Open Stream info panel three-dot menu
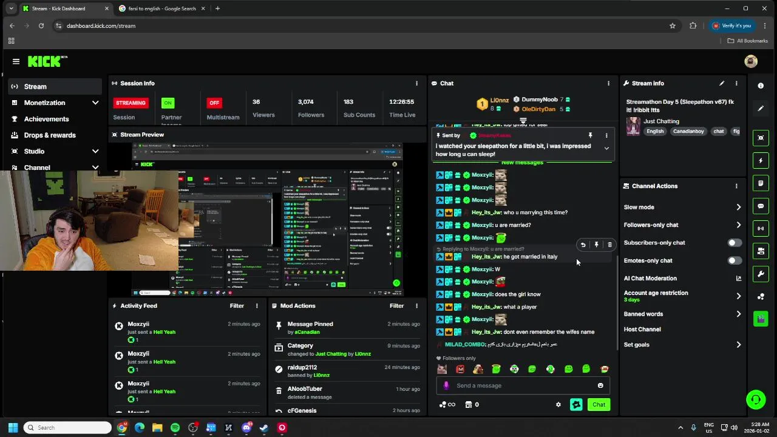The height and width of the screenshot is (437, 777). click(736, 83)
